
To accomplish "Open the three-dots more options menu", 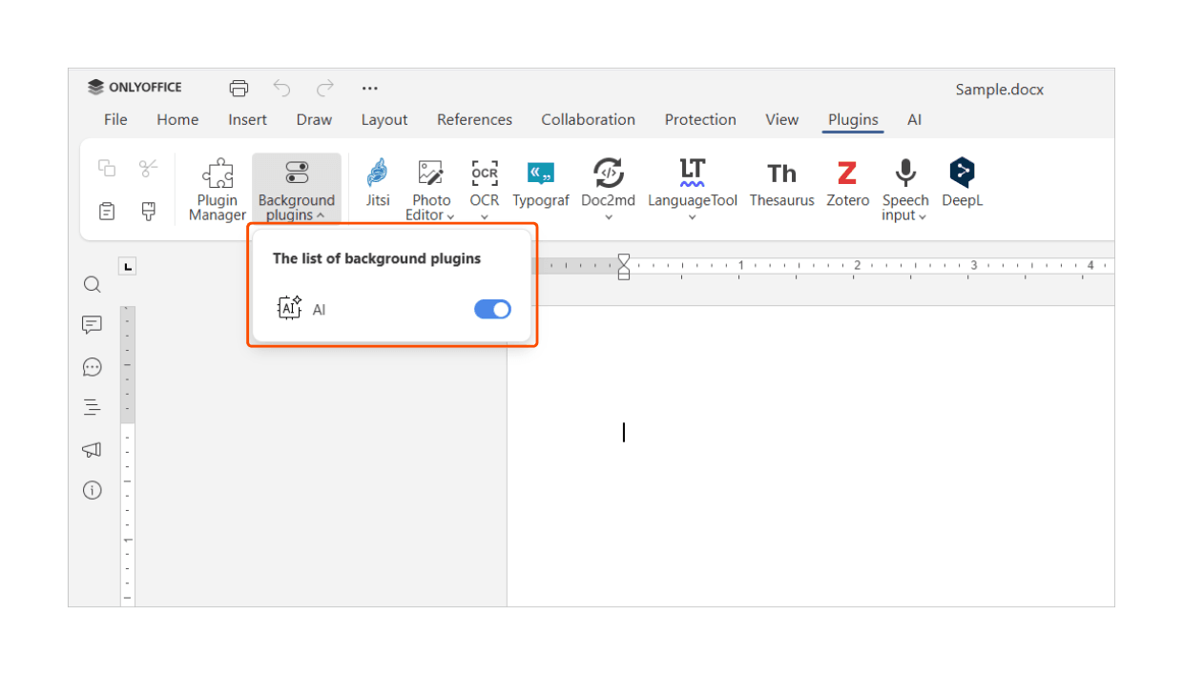I will 370,89.
